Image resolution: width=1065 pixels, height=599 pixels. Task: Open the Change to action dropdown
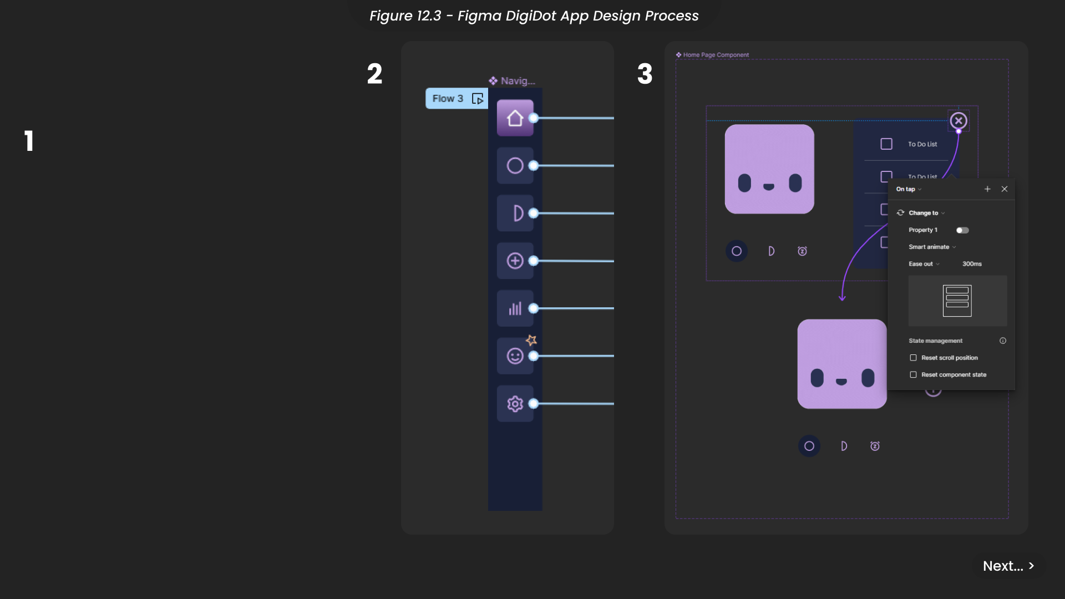click(x=926, y=213)
